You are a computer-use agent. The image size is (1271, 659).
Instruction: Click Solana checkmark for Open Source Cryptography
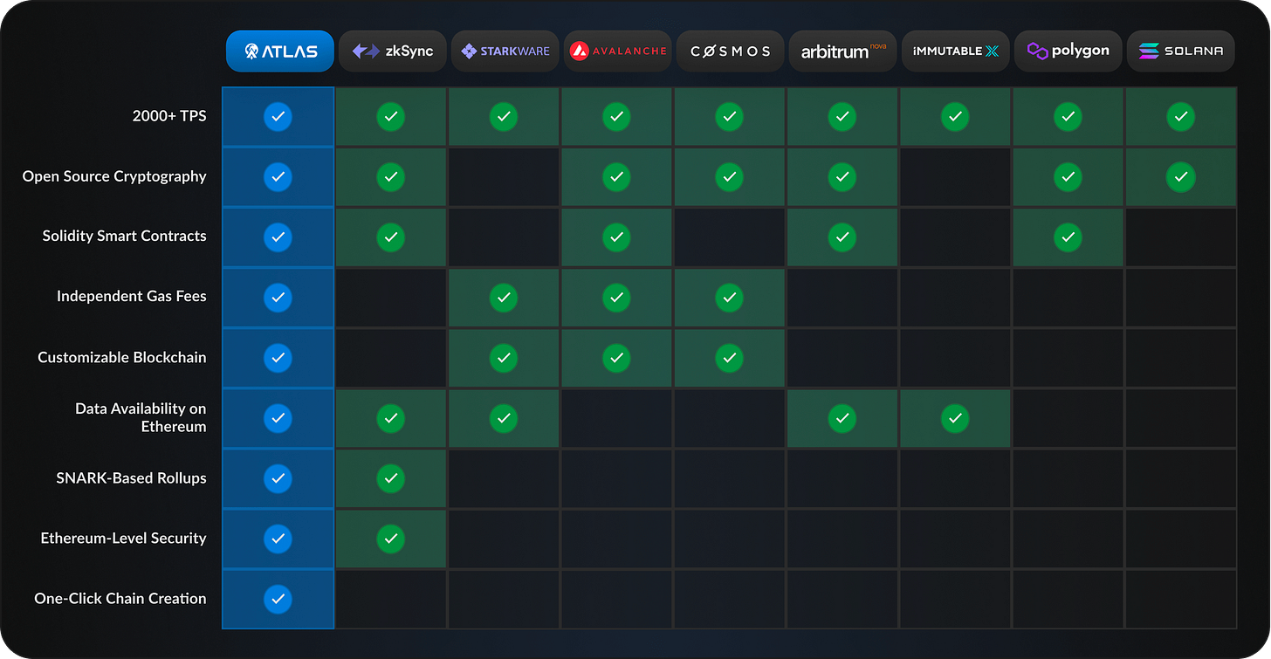(x=1180, y=176)
